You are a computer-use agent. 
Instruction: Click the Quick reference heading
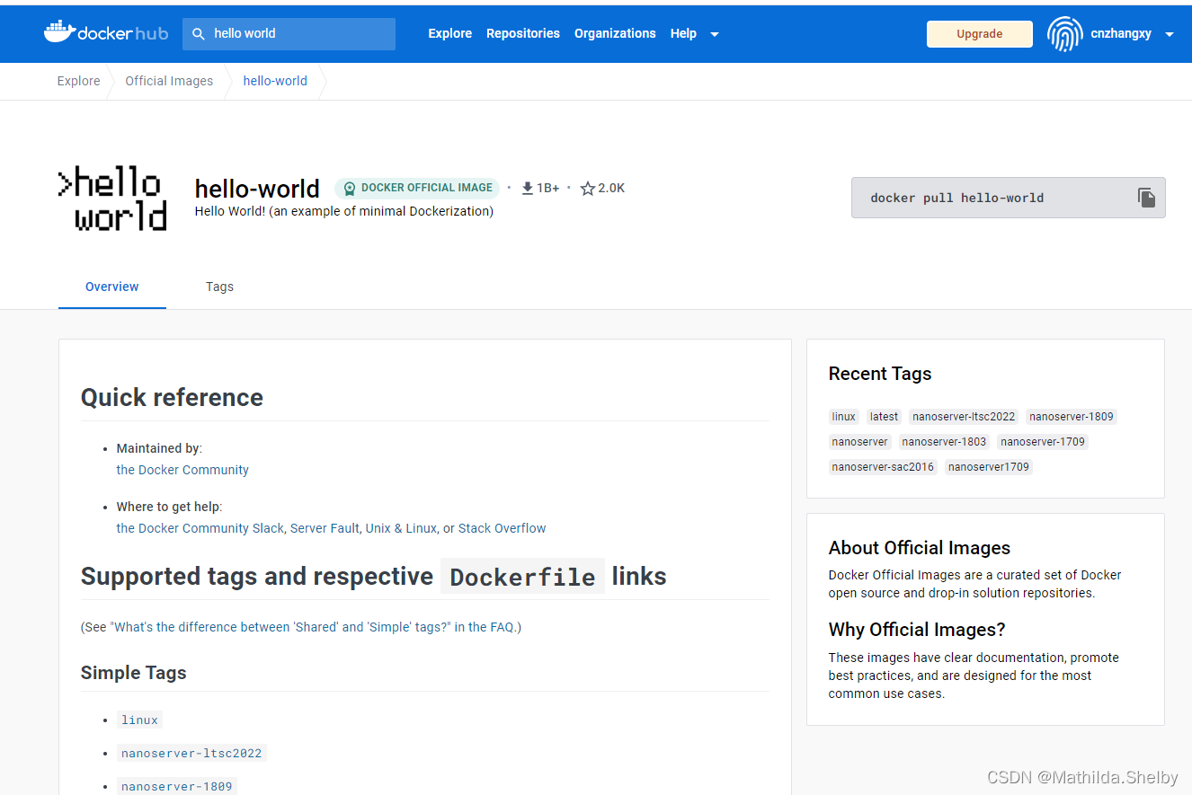[x=172, y=398]
